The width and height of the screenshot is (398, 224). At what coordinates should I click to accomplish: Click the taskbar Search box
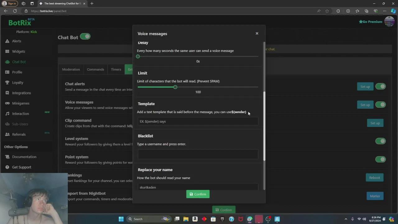(149, 219)
